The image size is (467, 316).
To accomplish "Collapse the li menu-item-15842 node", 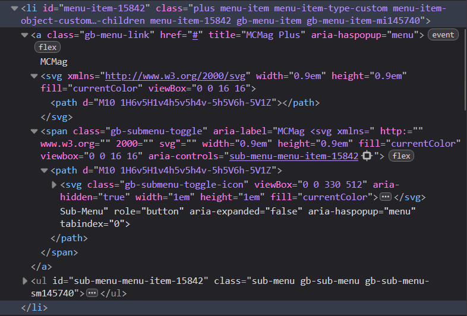I will click(x=14, y=8).
